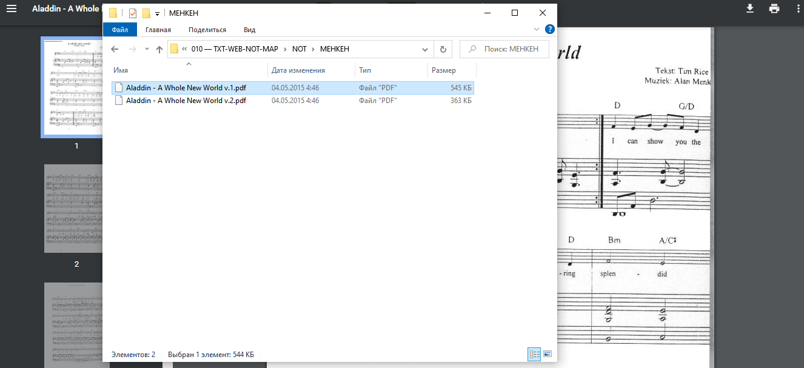Click the Back arrow in Explorer
The height and width of the screenshot is (368, 804).
click(x=115, y=49)
